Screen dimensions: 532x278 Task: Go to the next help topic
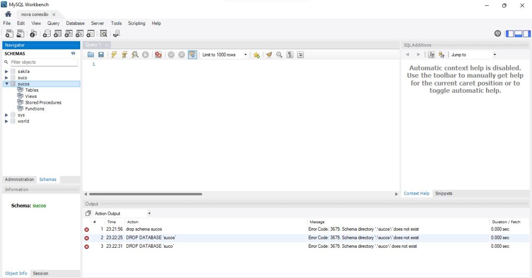click(418, 55)
